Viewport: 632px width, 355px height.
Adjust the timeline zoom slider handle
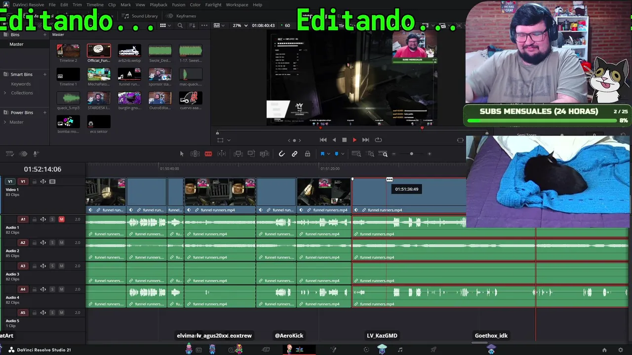[x=411, y=154]
